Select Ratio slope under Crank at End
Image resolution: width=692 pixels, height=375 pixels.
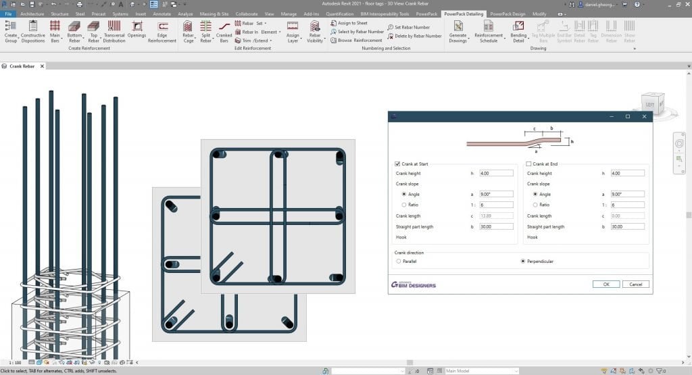coord(535,205)
